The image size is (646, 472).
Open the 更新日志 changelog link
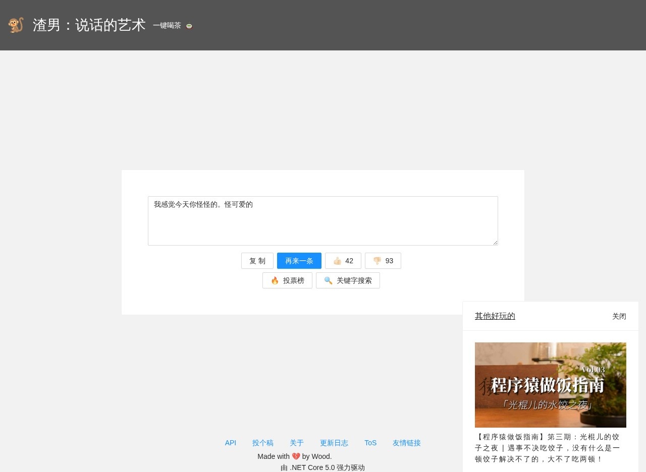pos(334,443)
